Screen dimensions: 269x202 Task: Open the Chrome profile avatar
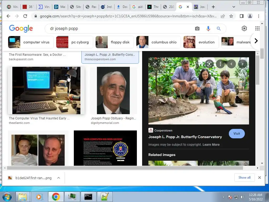click(x=250, y=16)
